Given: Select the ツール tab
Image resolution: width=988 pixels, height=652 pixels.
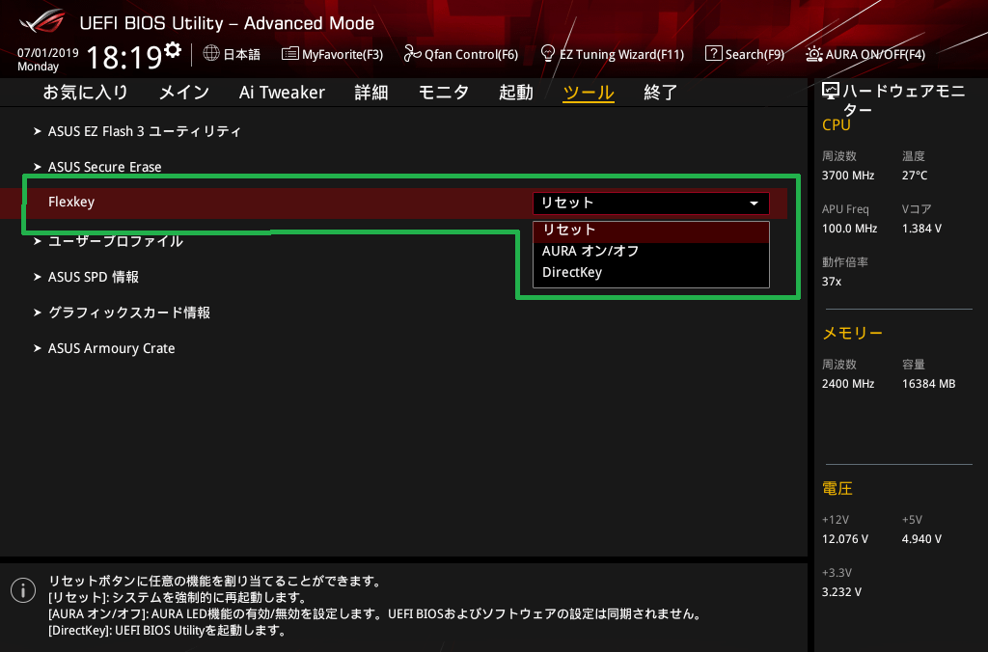Looking at the screenshot, I should pyautogui.click(x=589, y=93).
